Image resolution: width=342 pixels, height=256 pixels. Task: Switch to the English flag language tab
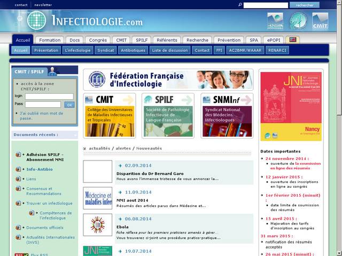point(293,40)
